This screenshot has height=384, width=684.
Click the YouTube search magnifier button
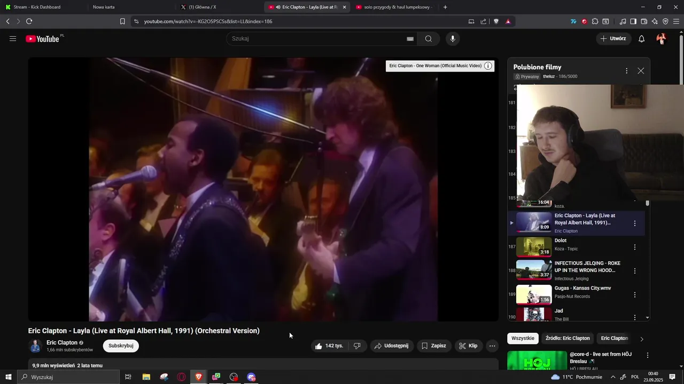pos(429,38)
